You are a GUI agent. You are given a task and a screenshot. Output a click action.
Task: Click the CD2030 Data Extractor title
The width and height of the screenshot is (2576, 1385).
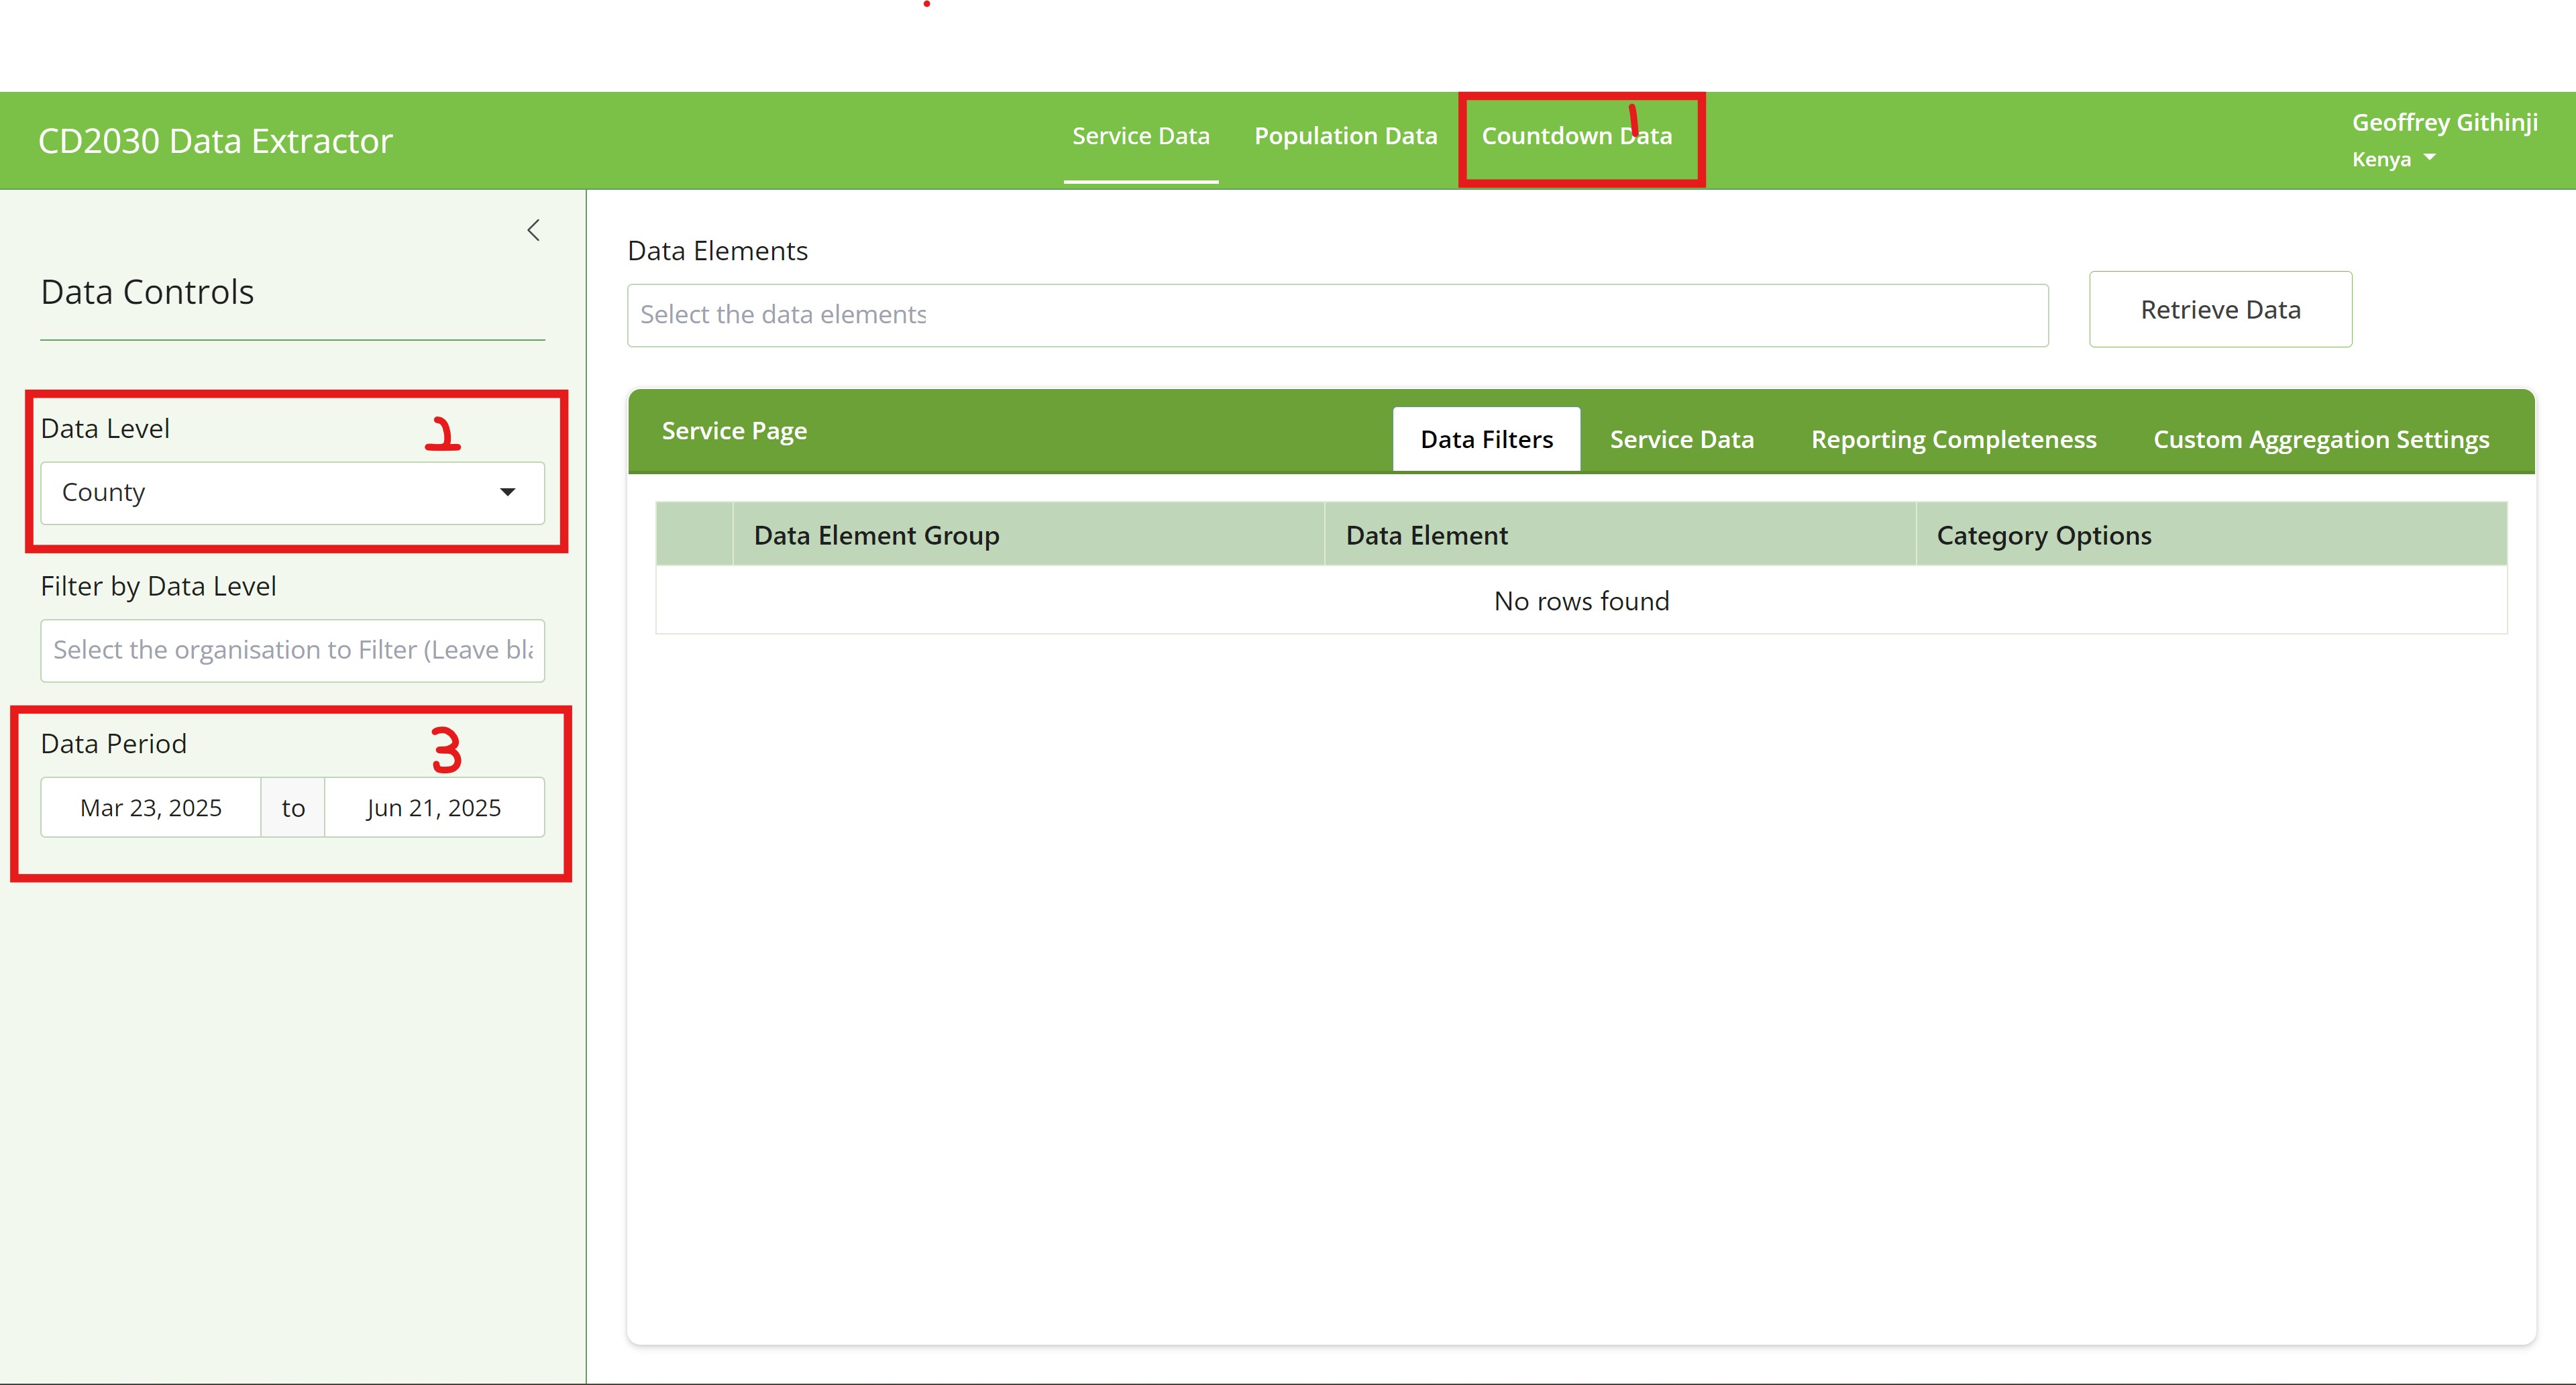click(x=215, y=141)
